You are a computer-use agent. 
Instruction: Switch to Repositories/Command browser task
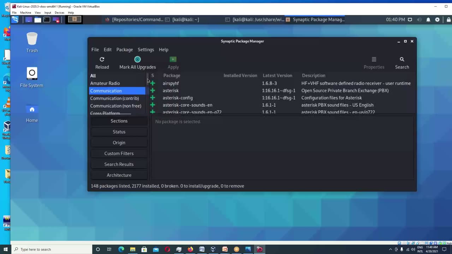tap(134, 20)
